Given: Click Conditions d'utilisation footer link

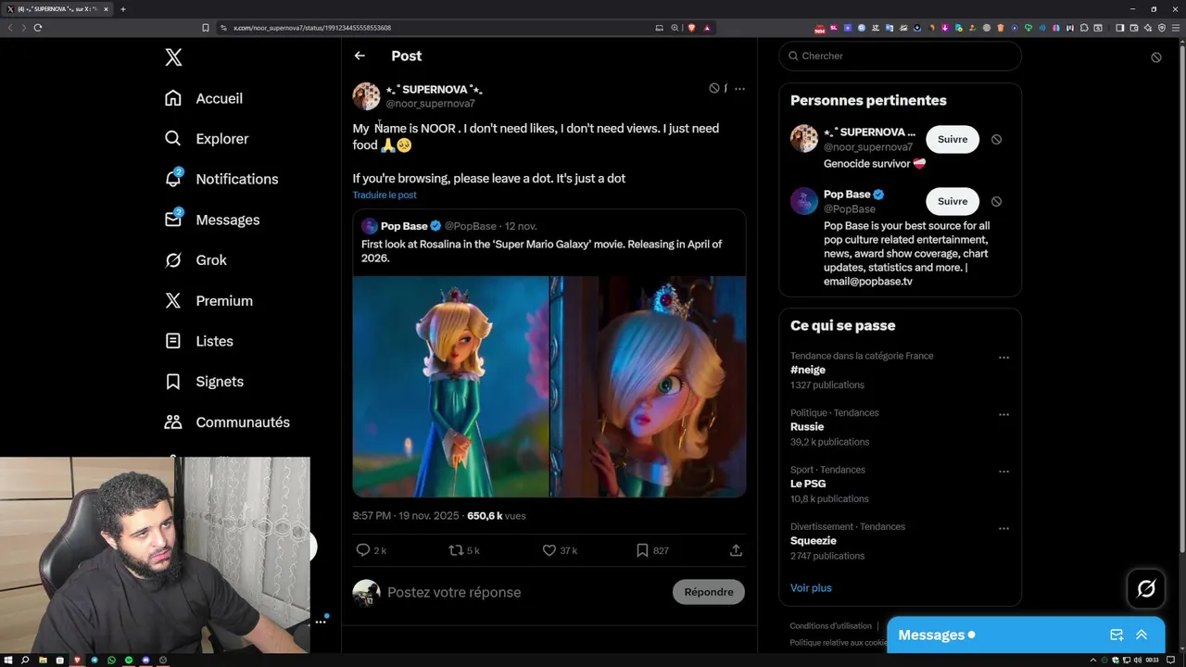Looking at the screenshot, I should [x=830, y=626].
